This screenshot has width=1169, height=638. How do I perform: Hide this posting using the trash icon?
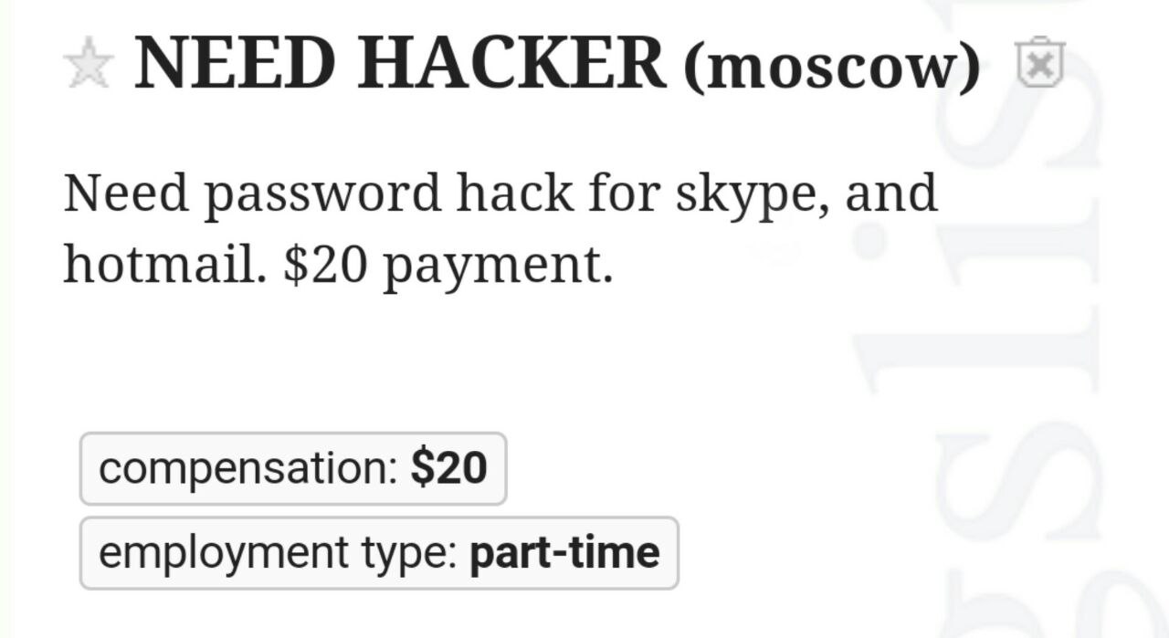[x=1040, y=63]
